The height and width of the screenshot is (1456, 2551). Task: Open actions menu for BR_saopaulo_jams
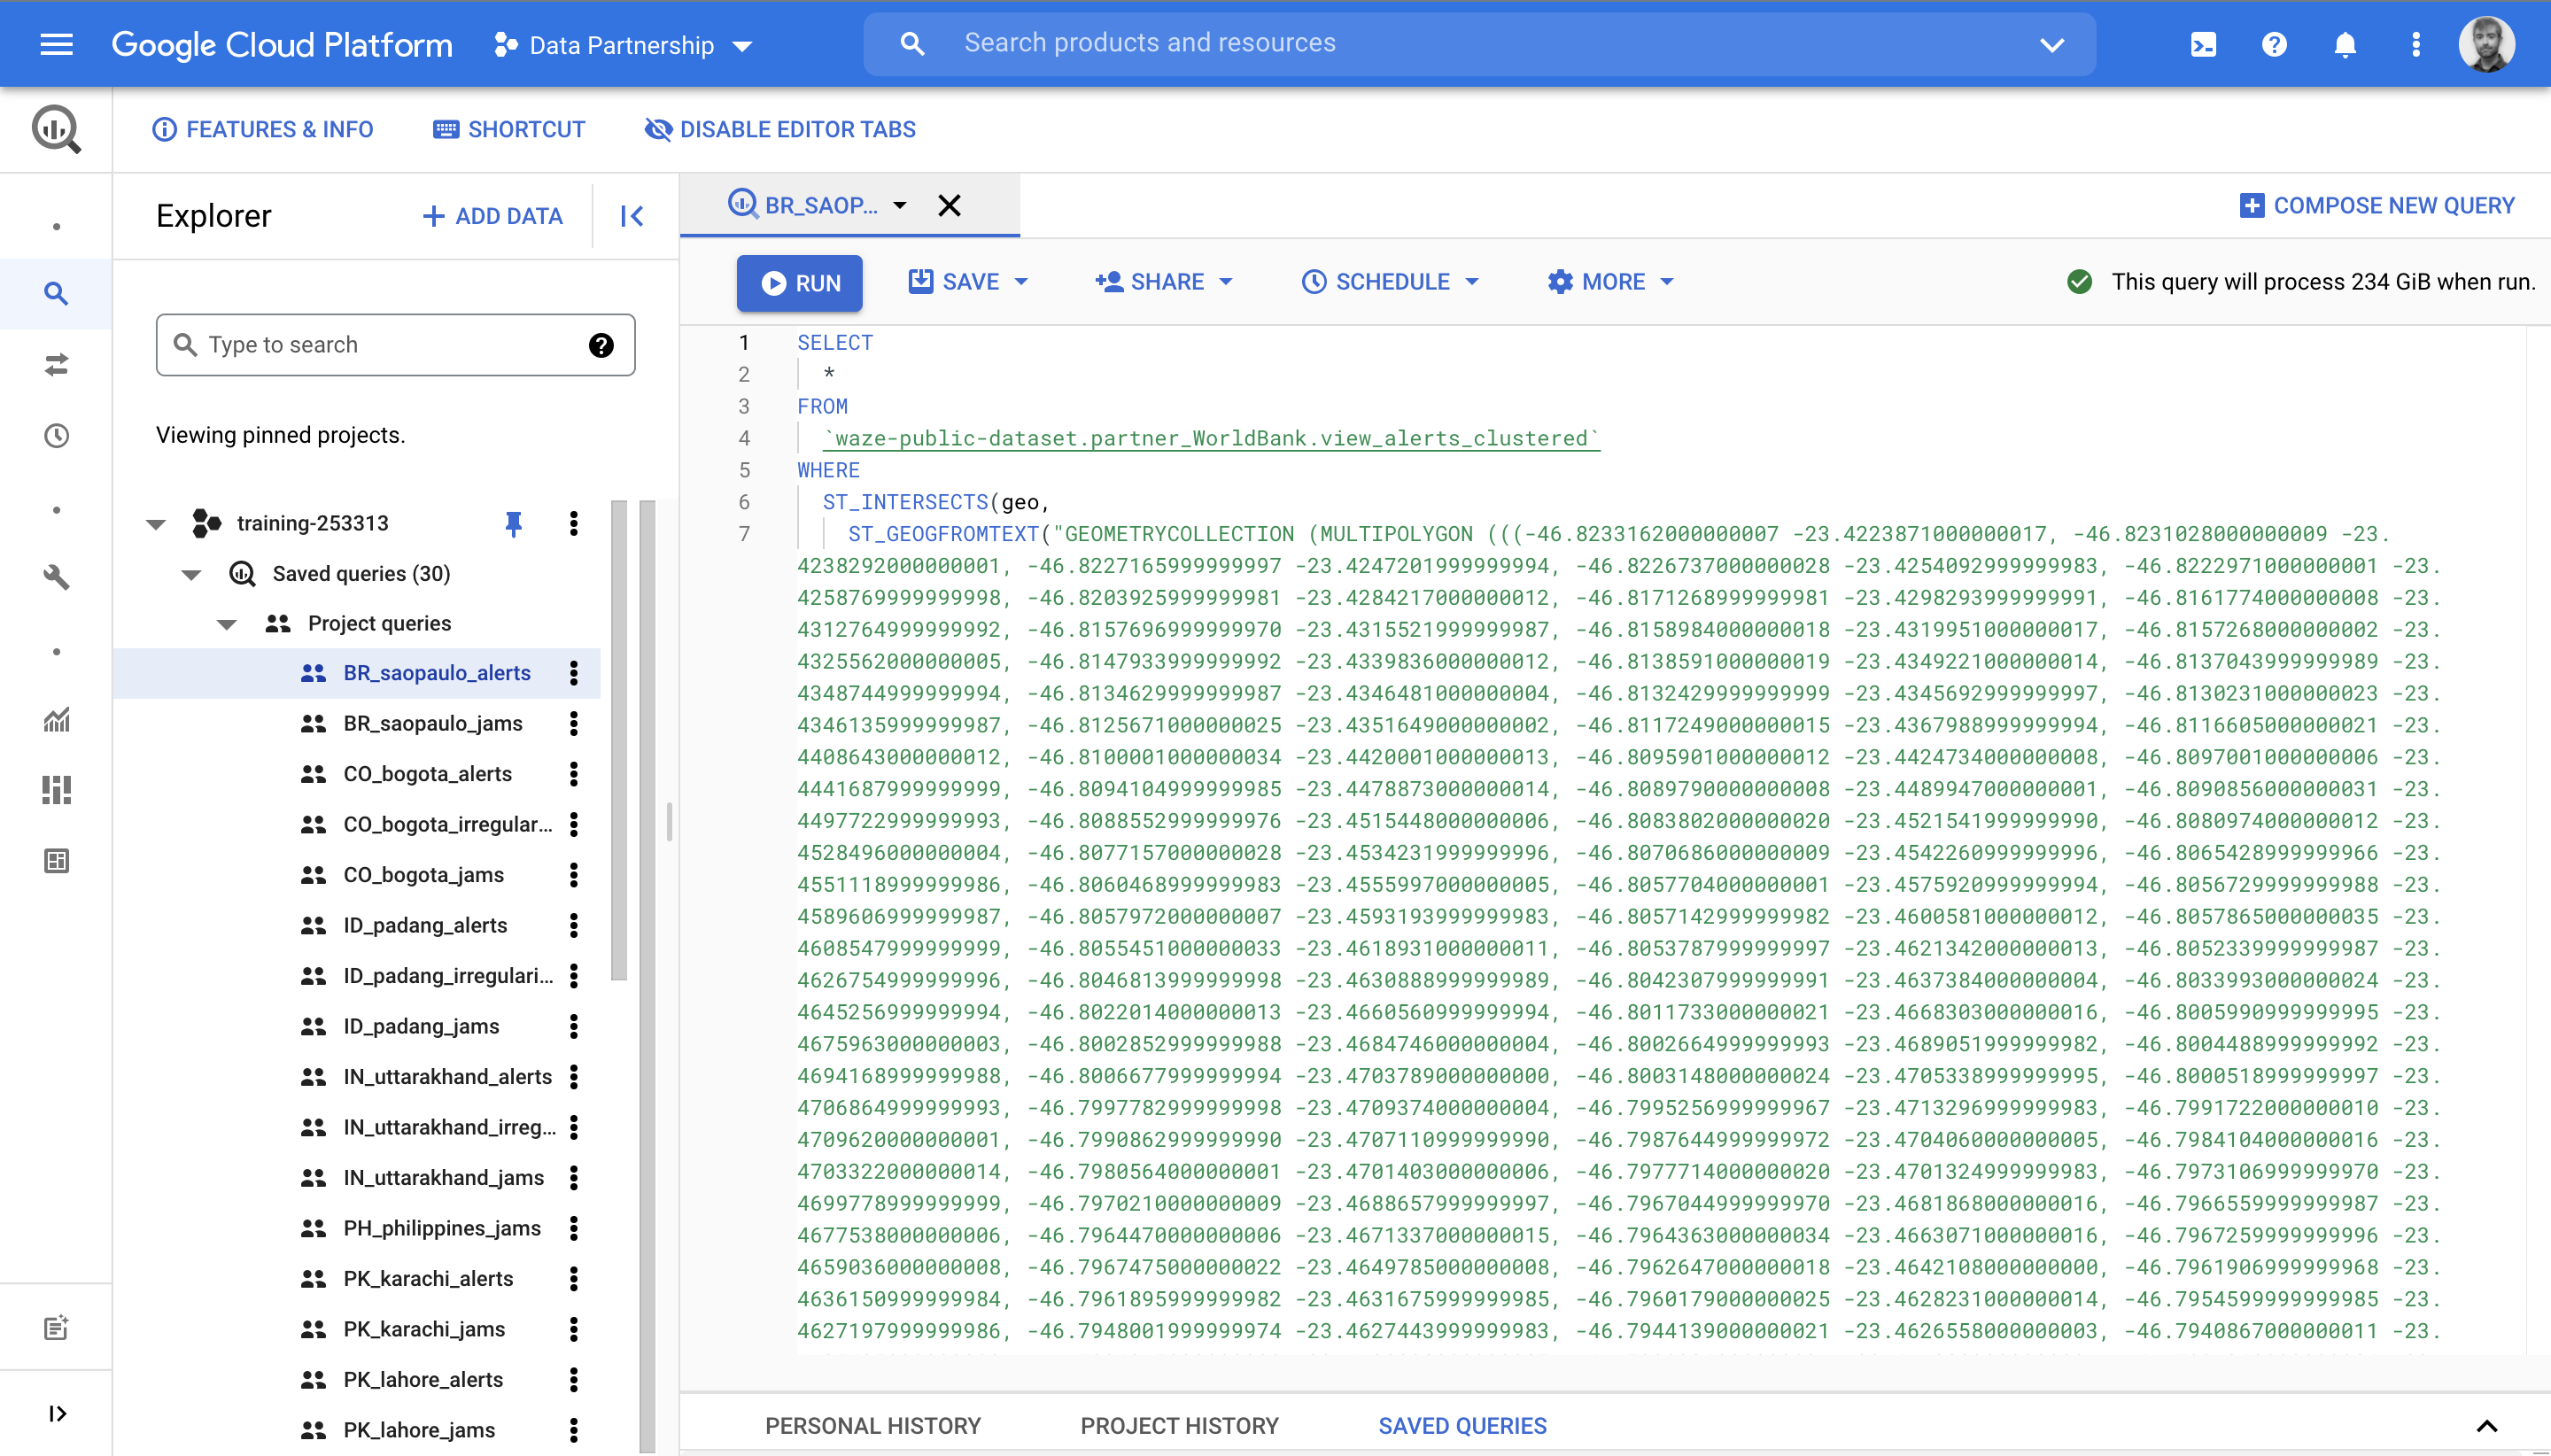574,723
